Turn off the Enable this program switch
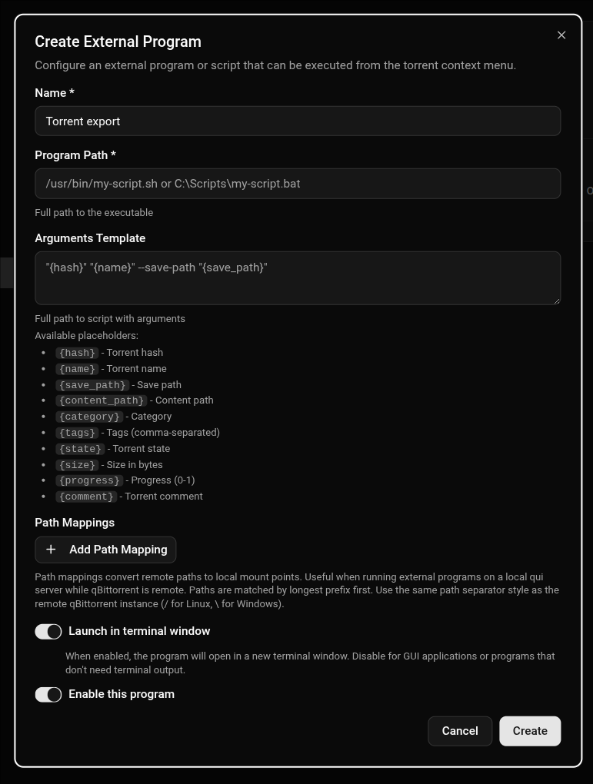593x784 pixels. (48, 695)
